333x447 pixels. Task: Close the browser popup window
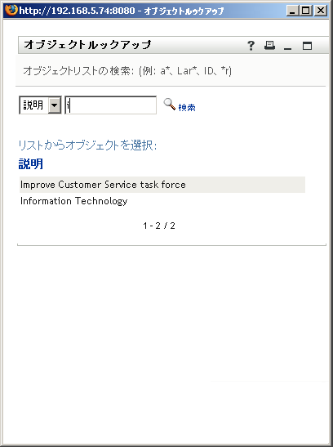coord(321,11)
